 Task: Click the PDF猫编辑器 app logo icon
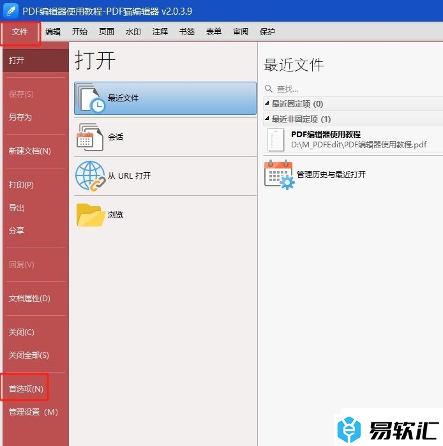click(11, 11)
